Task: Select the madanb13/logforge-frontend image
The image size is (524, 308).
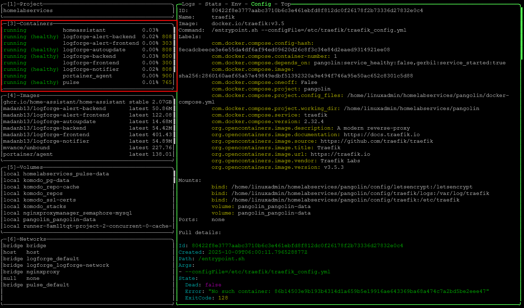Action: click(x=87, y=135)
